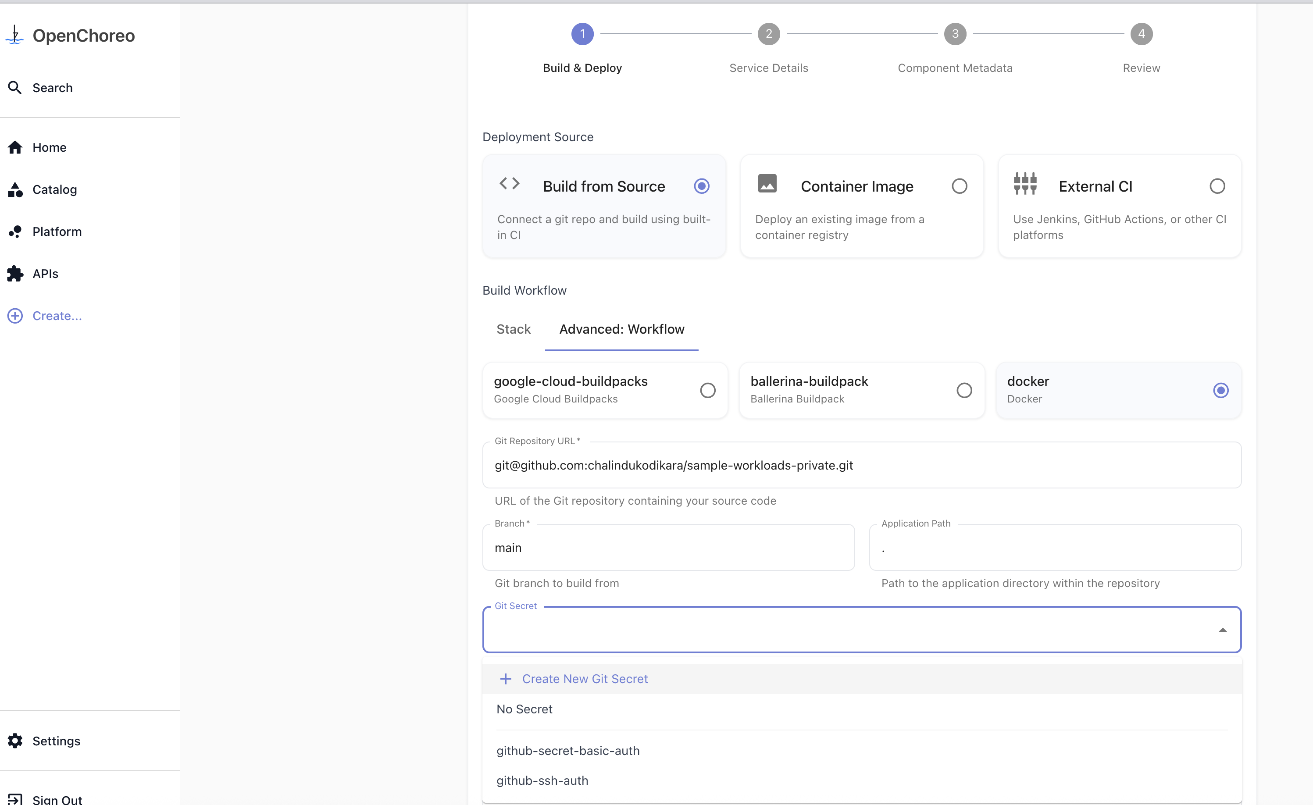Viewport: 1313px width, 805px height.
Task: Click the OpenChoreo logo icon
Action: [x=15, y=35]
